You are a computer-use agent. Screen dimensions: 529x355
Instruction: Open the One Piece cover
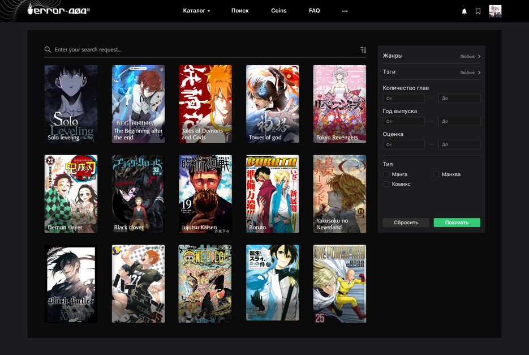[205, 284]
